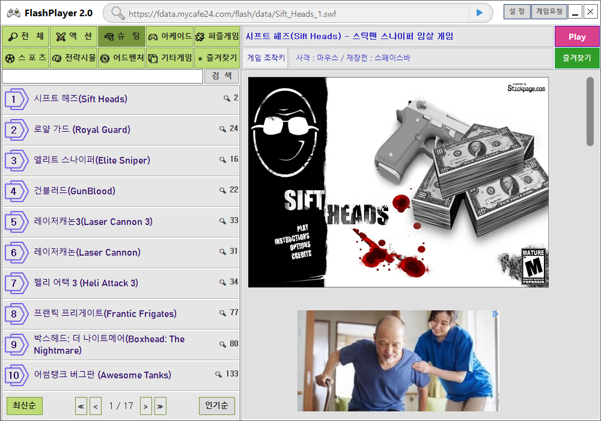Click the green 즐겨찾기 add favorite button
This screenshot has width=601, height=421.
pos(577,58)
